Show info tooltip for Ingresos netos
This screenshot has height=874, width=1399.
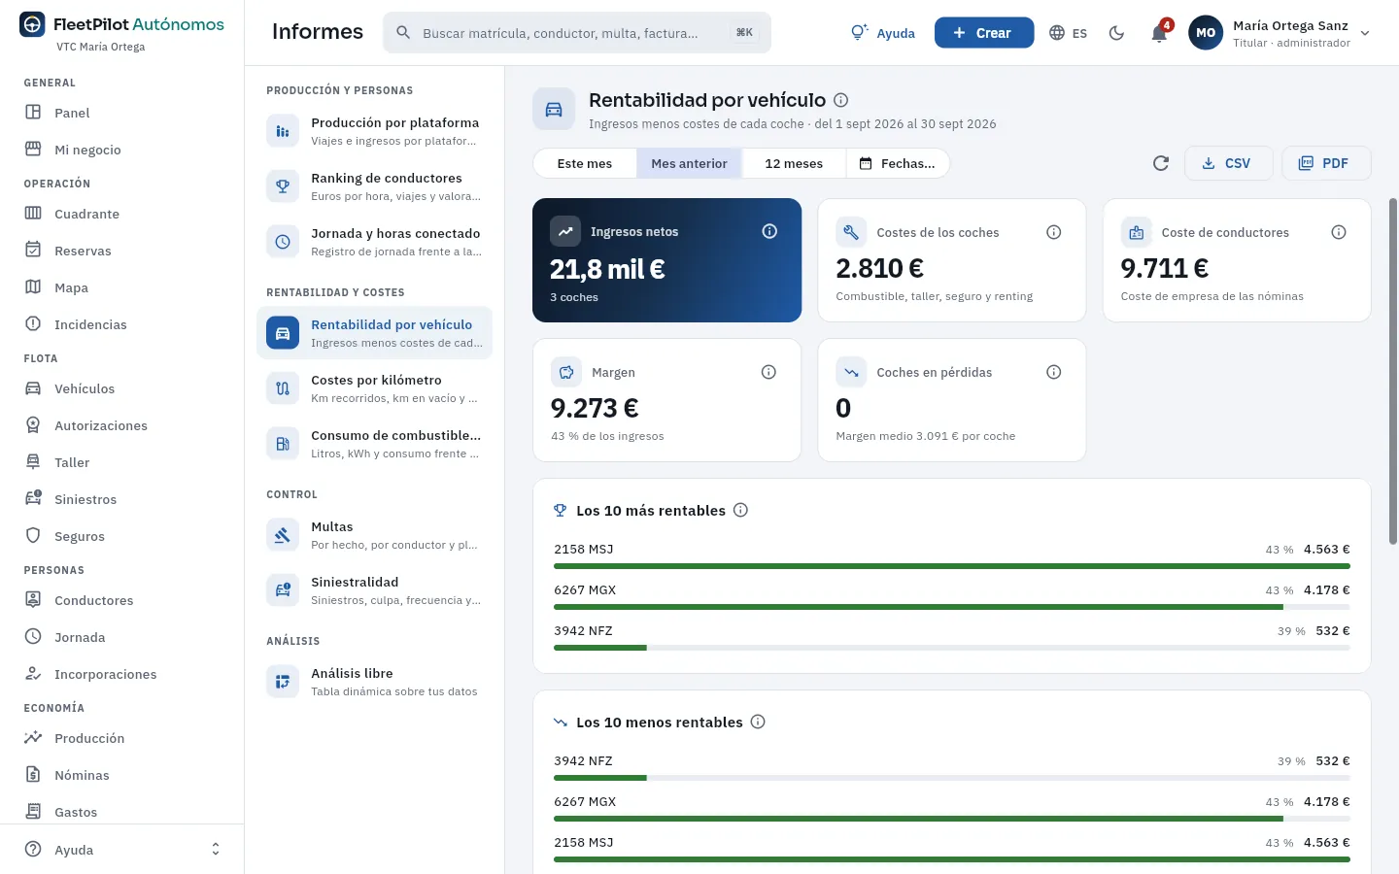(x=769, y=231)
